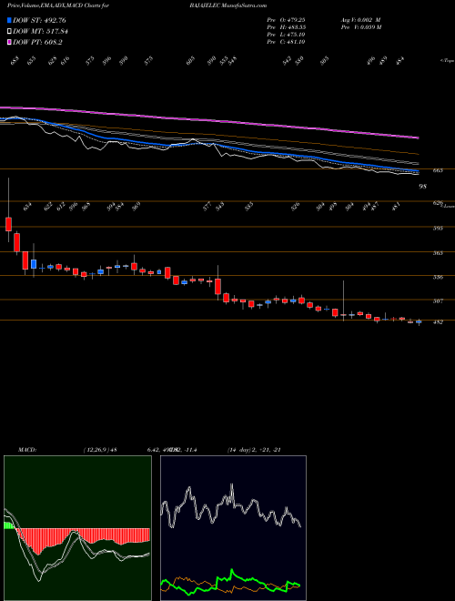Click the green MACD histogram bar

8,525
